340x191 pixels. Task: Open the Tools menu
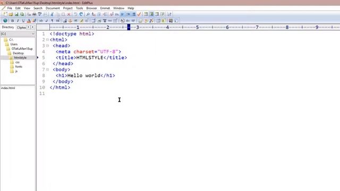[79, 8]
